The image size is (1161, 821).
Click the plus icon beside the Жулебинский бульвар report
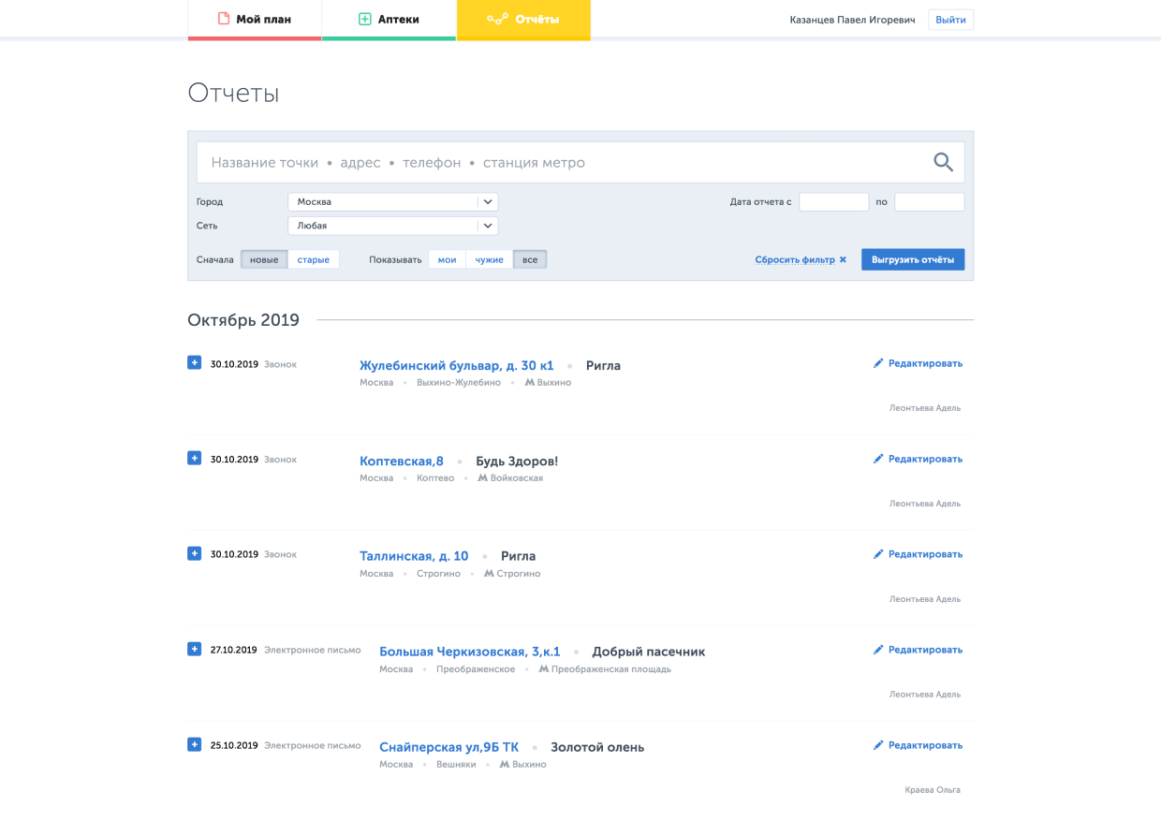tap(194, 363)
